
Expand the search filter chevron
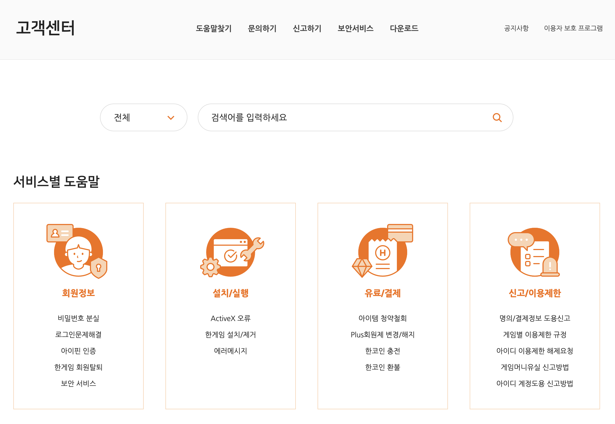171,117
